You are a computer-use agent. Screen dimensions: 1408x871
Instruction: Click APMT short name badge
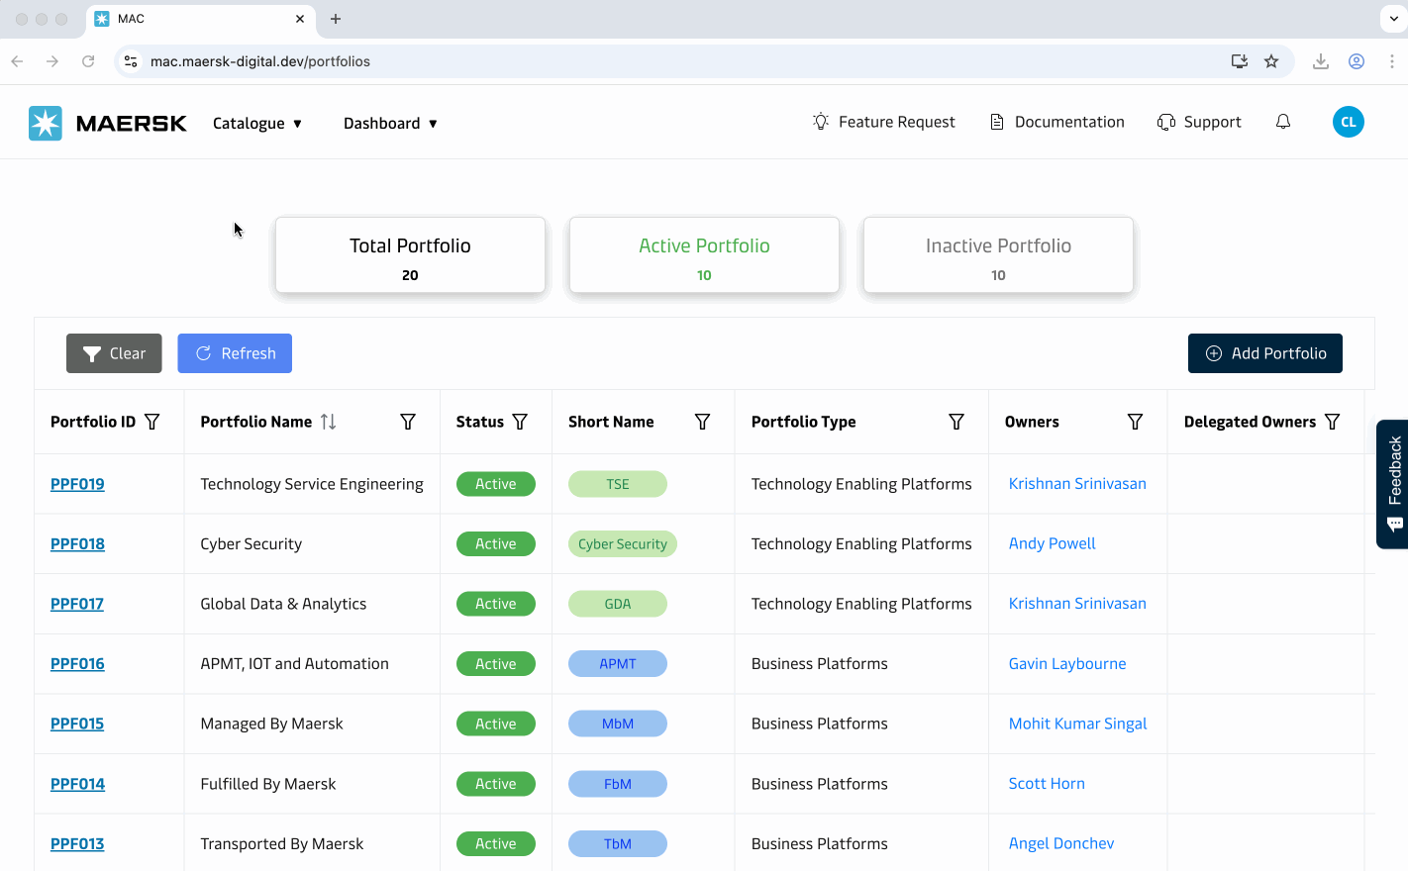point(618,664)
